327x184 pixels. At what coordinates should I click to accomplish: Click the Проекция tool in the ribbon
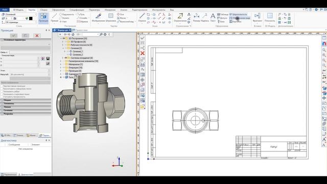43,18
